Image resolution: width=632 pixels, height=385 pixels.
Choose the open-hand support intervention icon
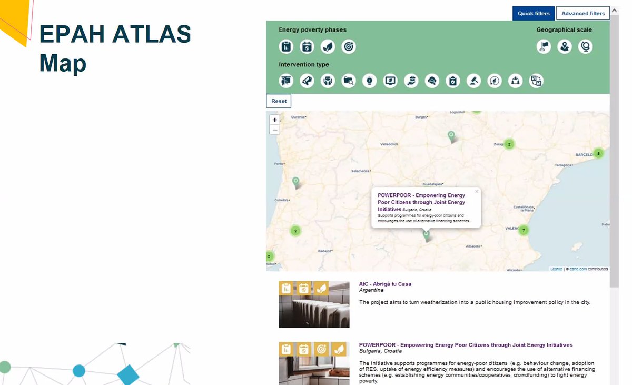tap(411, 81)
